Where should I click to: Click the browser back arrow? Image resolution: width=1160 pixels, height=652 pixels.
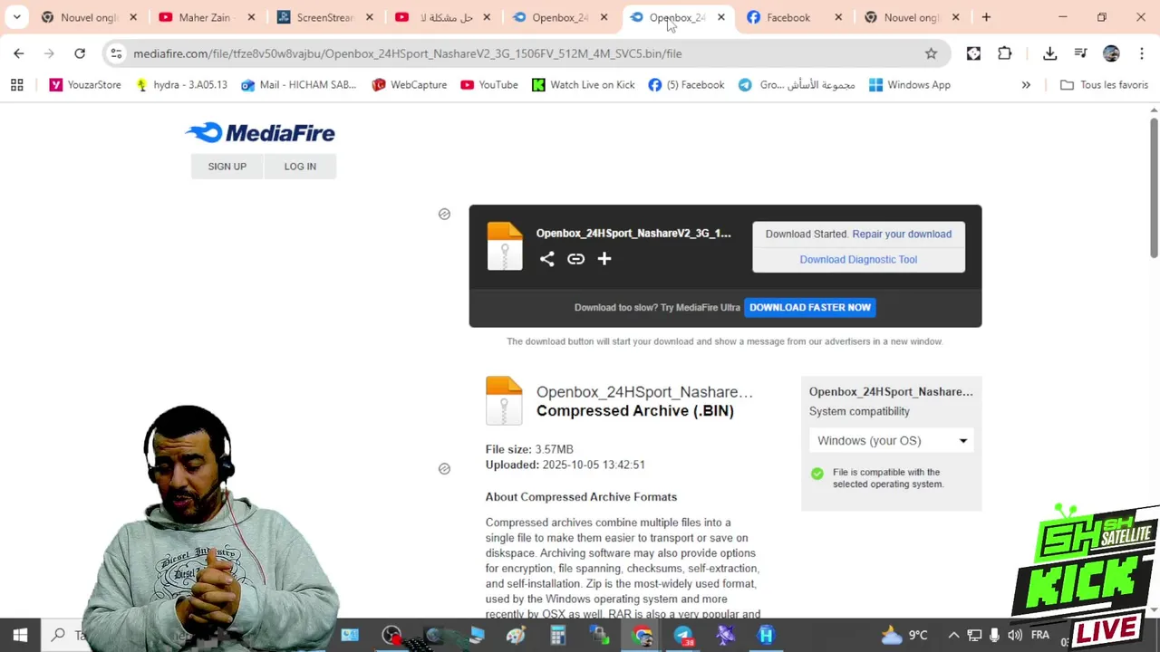(x=19, y=53)
